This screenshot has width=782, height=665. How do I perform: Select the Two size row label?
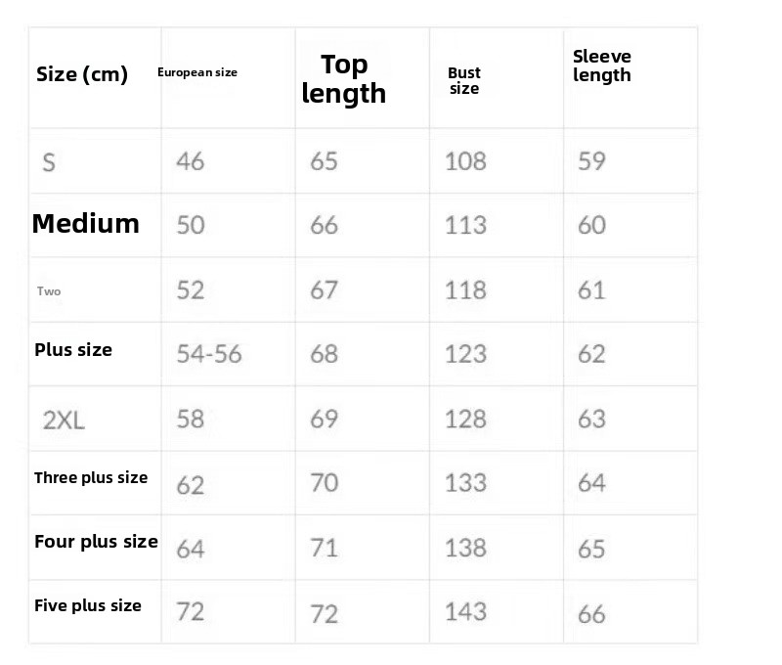coord(49,290)
